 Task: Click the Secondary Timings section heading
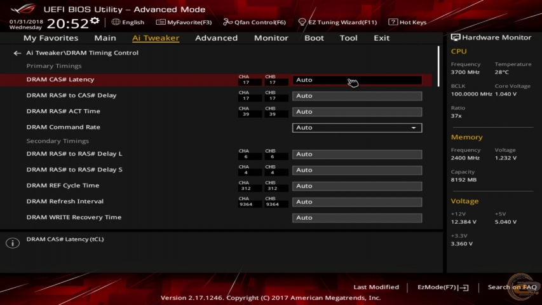click(x=58, y=140)
